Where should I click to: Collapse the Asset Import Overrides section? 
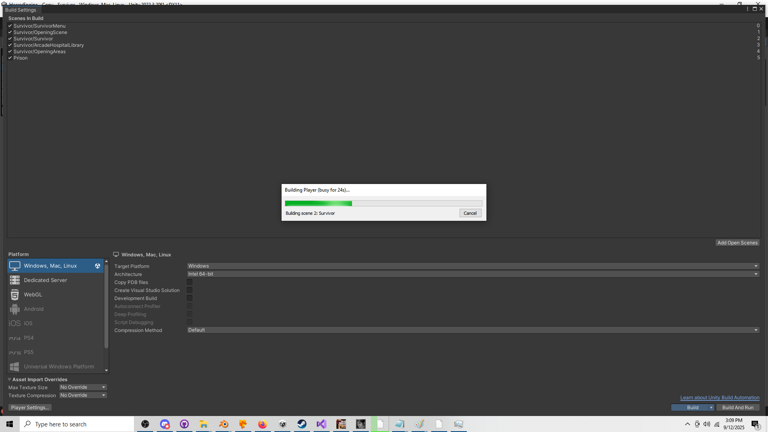[9, 380]
